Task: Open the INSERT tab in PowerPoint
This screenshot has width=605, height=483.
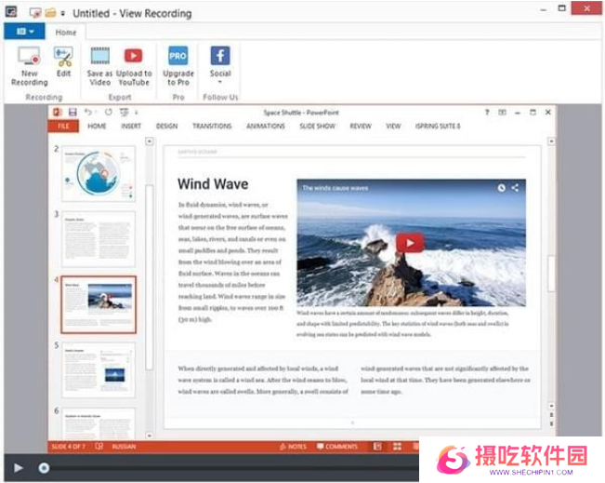Action: point(131,127)
